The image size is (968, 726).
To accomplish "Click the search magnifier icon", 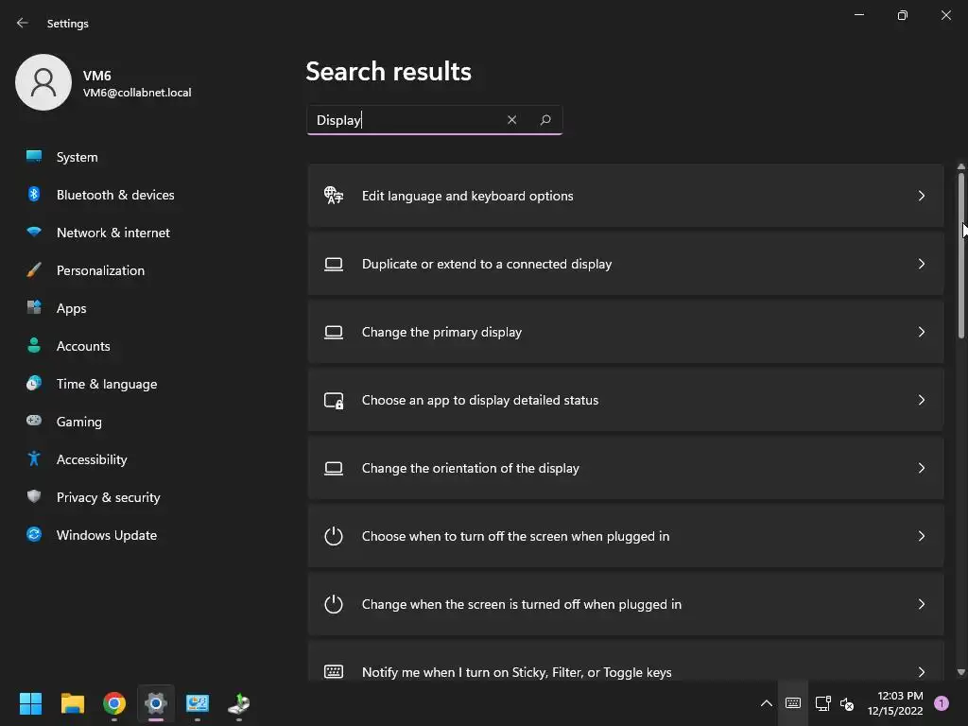I will [x=545, y=120].
